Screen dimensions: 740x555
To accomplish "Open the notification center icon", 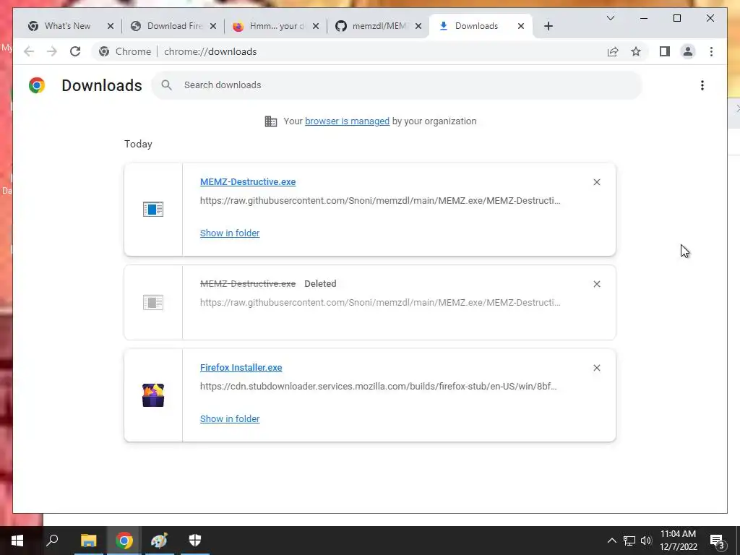I will 716,541.
